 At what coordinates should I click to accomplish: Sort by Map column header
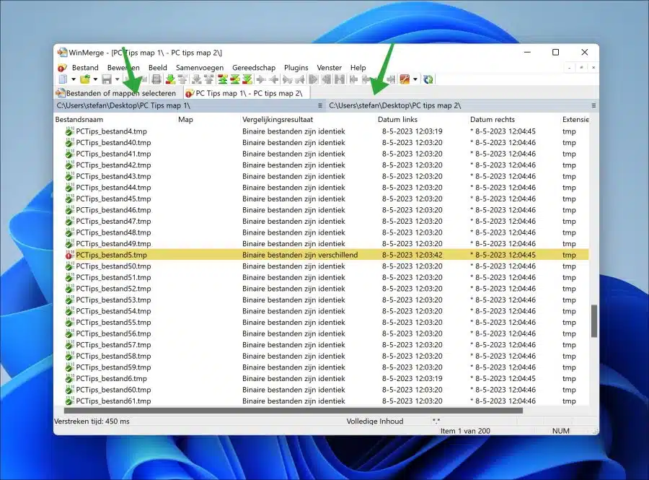[x=209, y=119]
